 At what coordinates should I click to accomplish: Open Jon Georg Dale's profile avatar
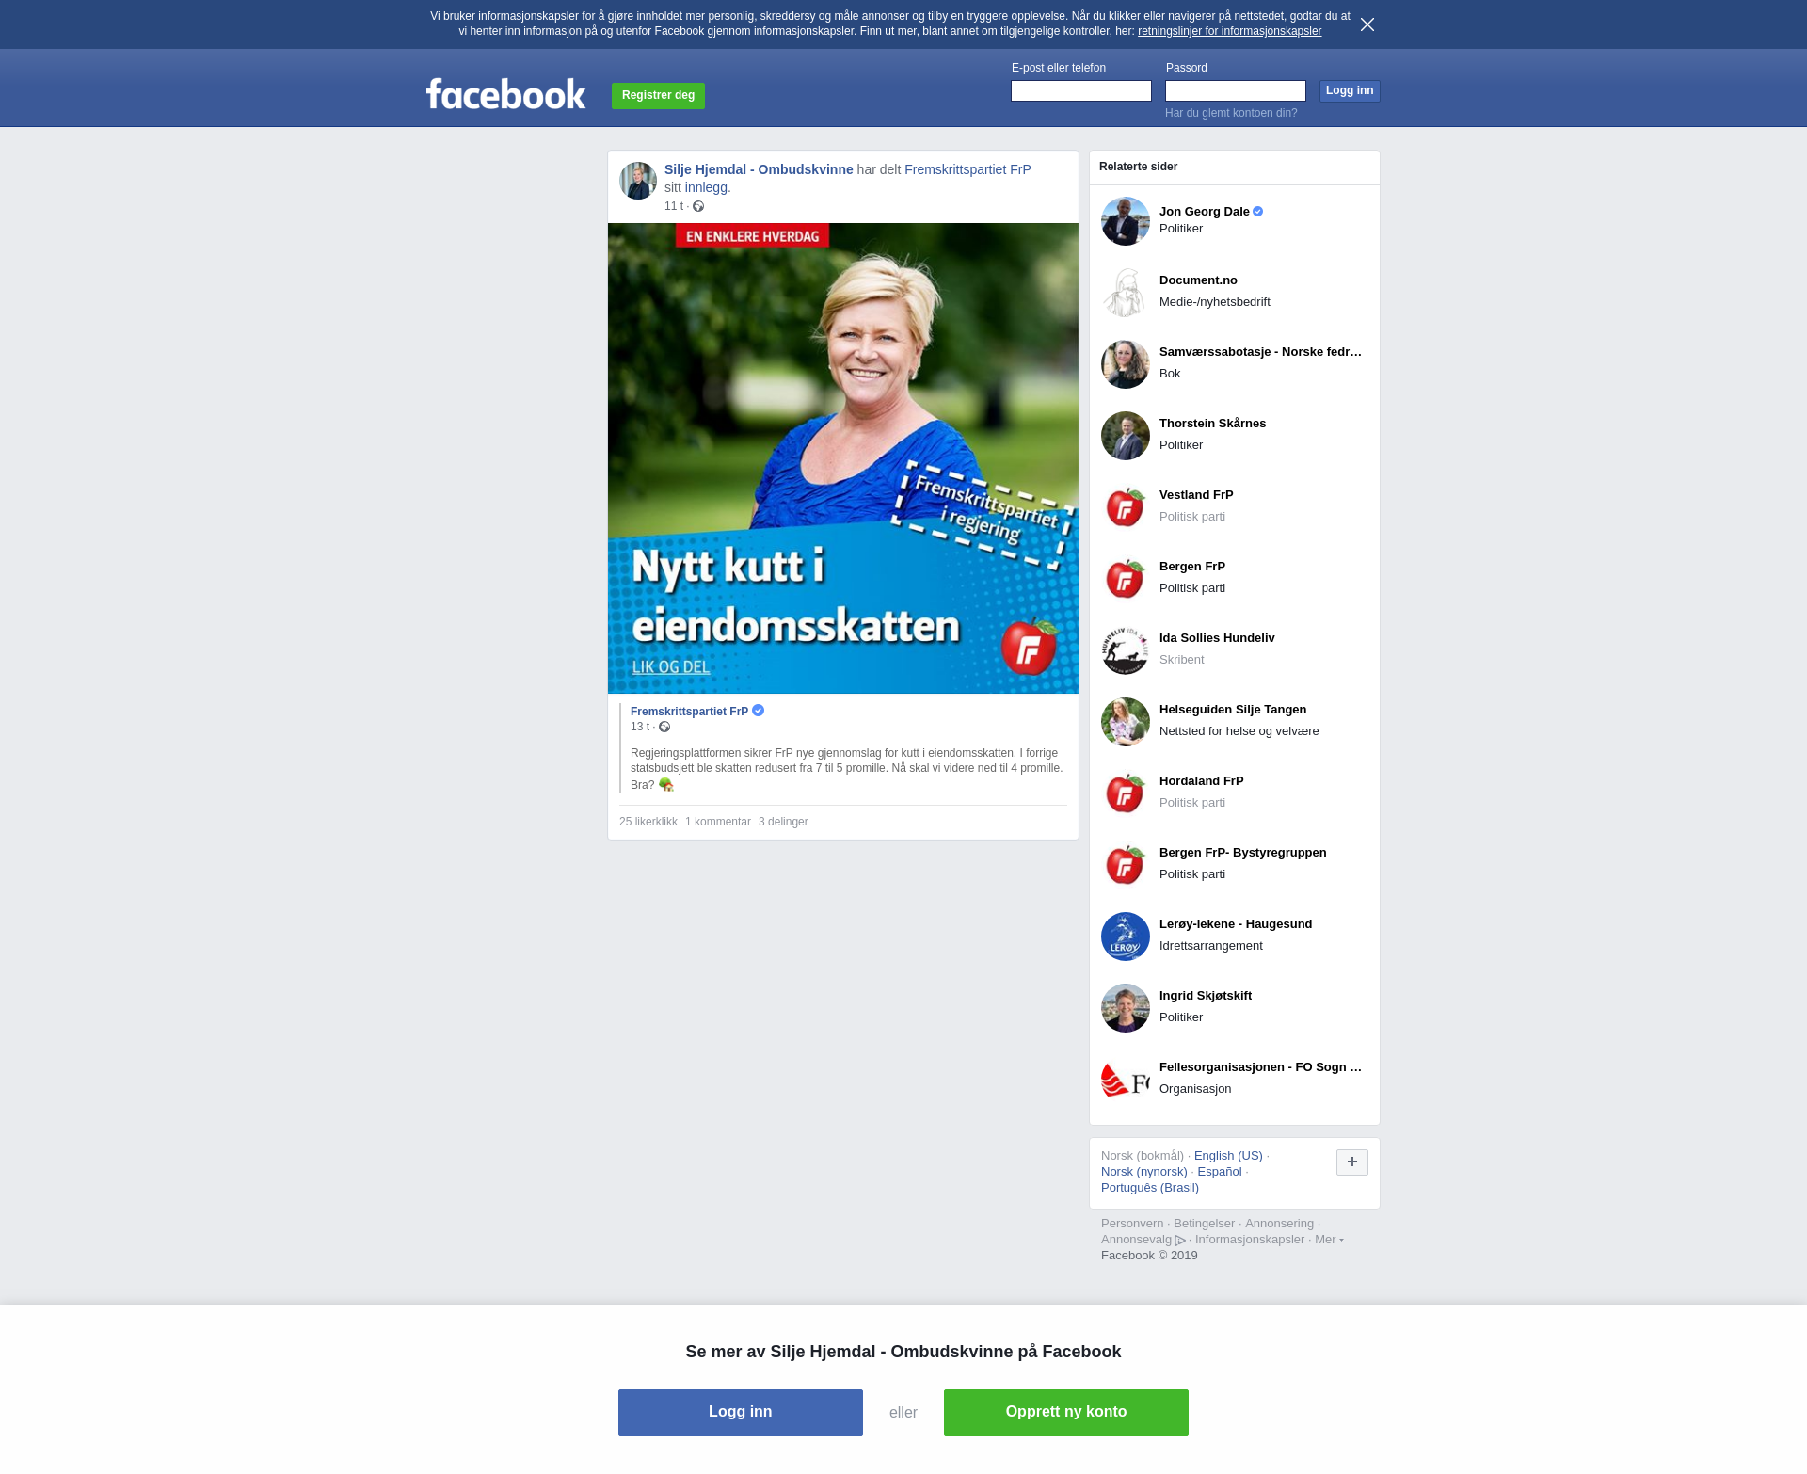pos(1126,221)
